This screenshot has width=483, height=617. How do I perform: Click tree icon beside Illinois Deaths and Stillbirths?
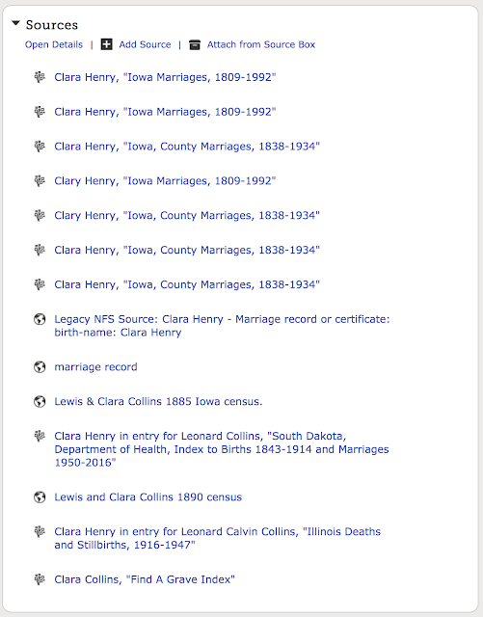point(40,531)
